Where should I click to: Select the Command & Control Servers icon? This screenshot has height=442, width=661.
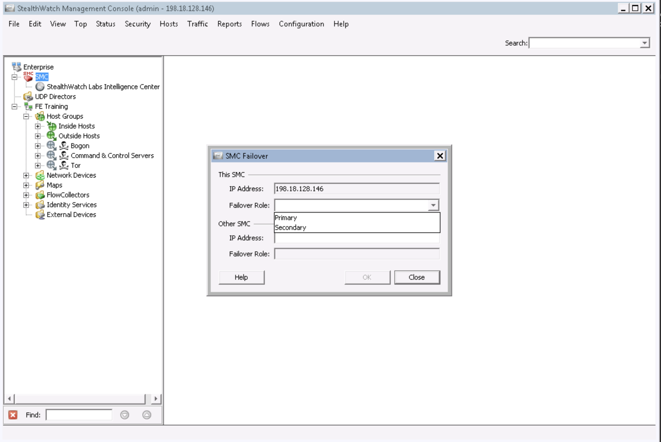point(64,156)
